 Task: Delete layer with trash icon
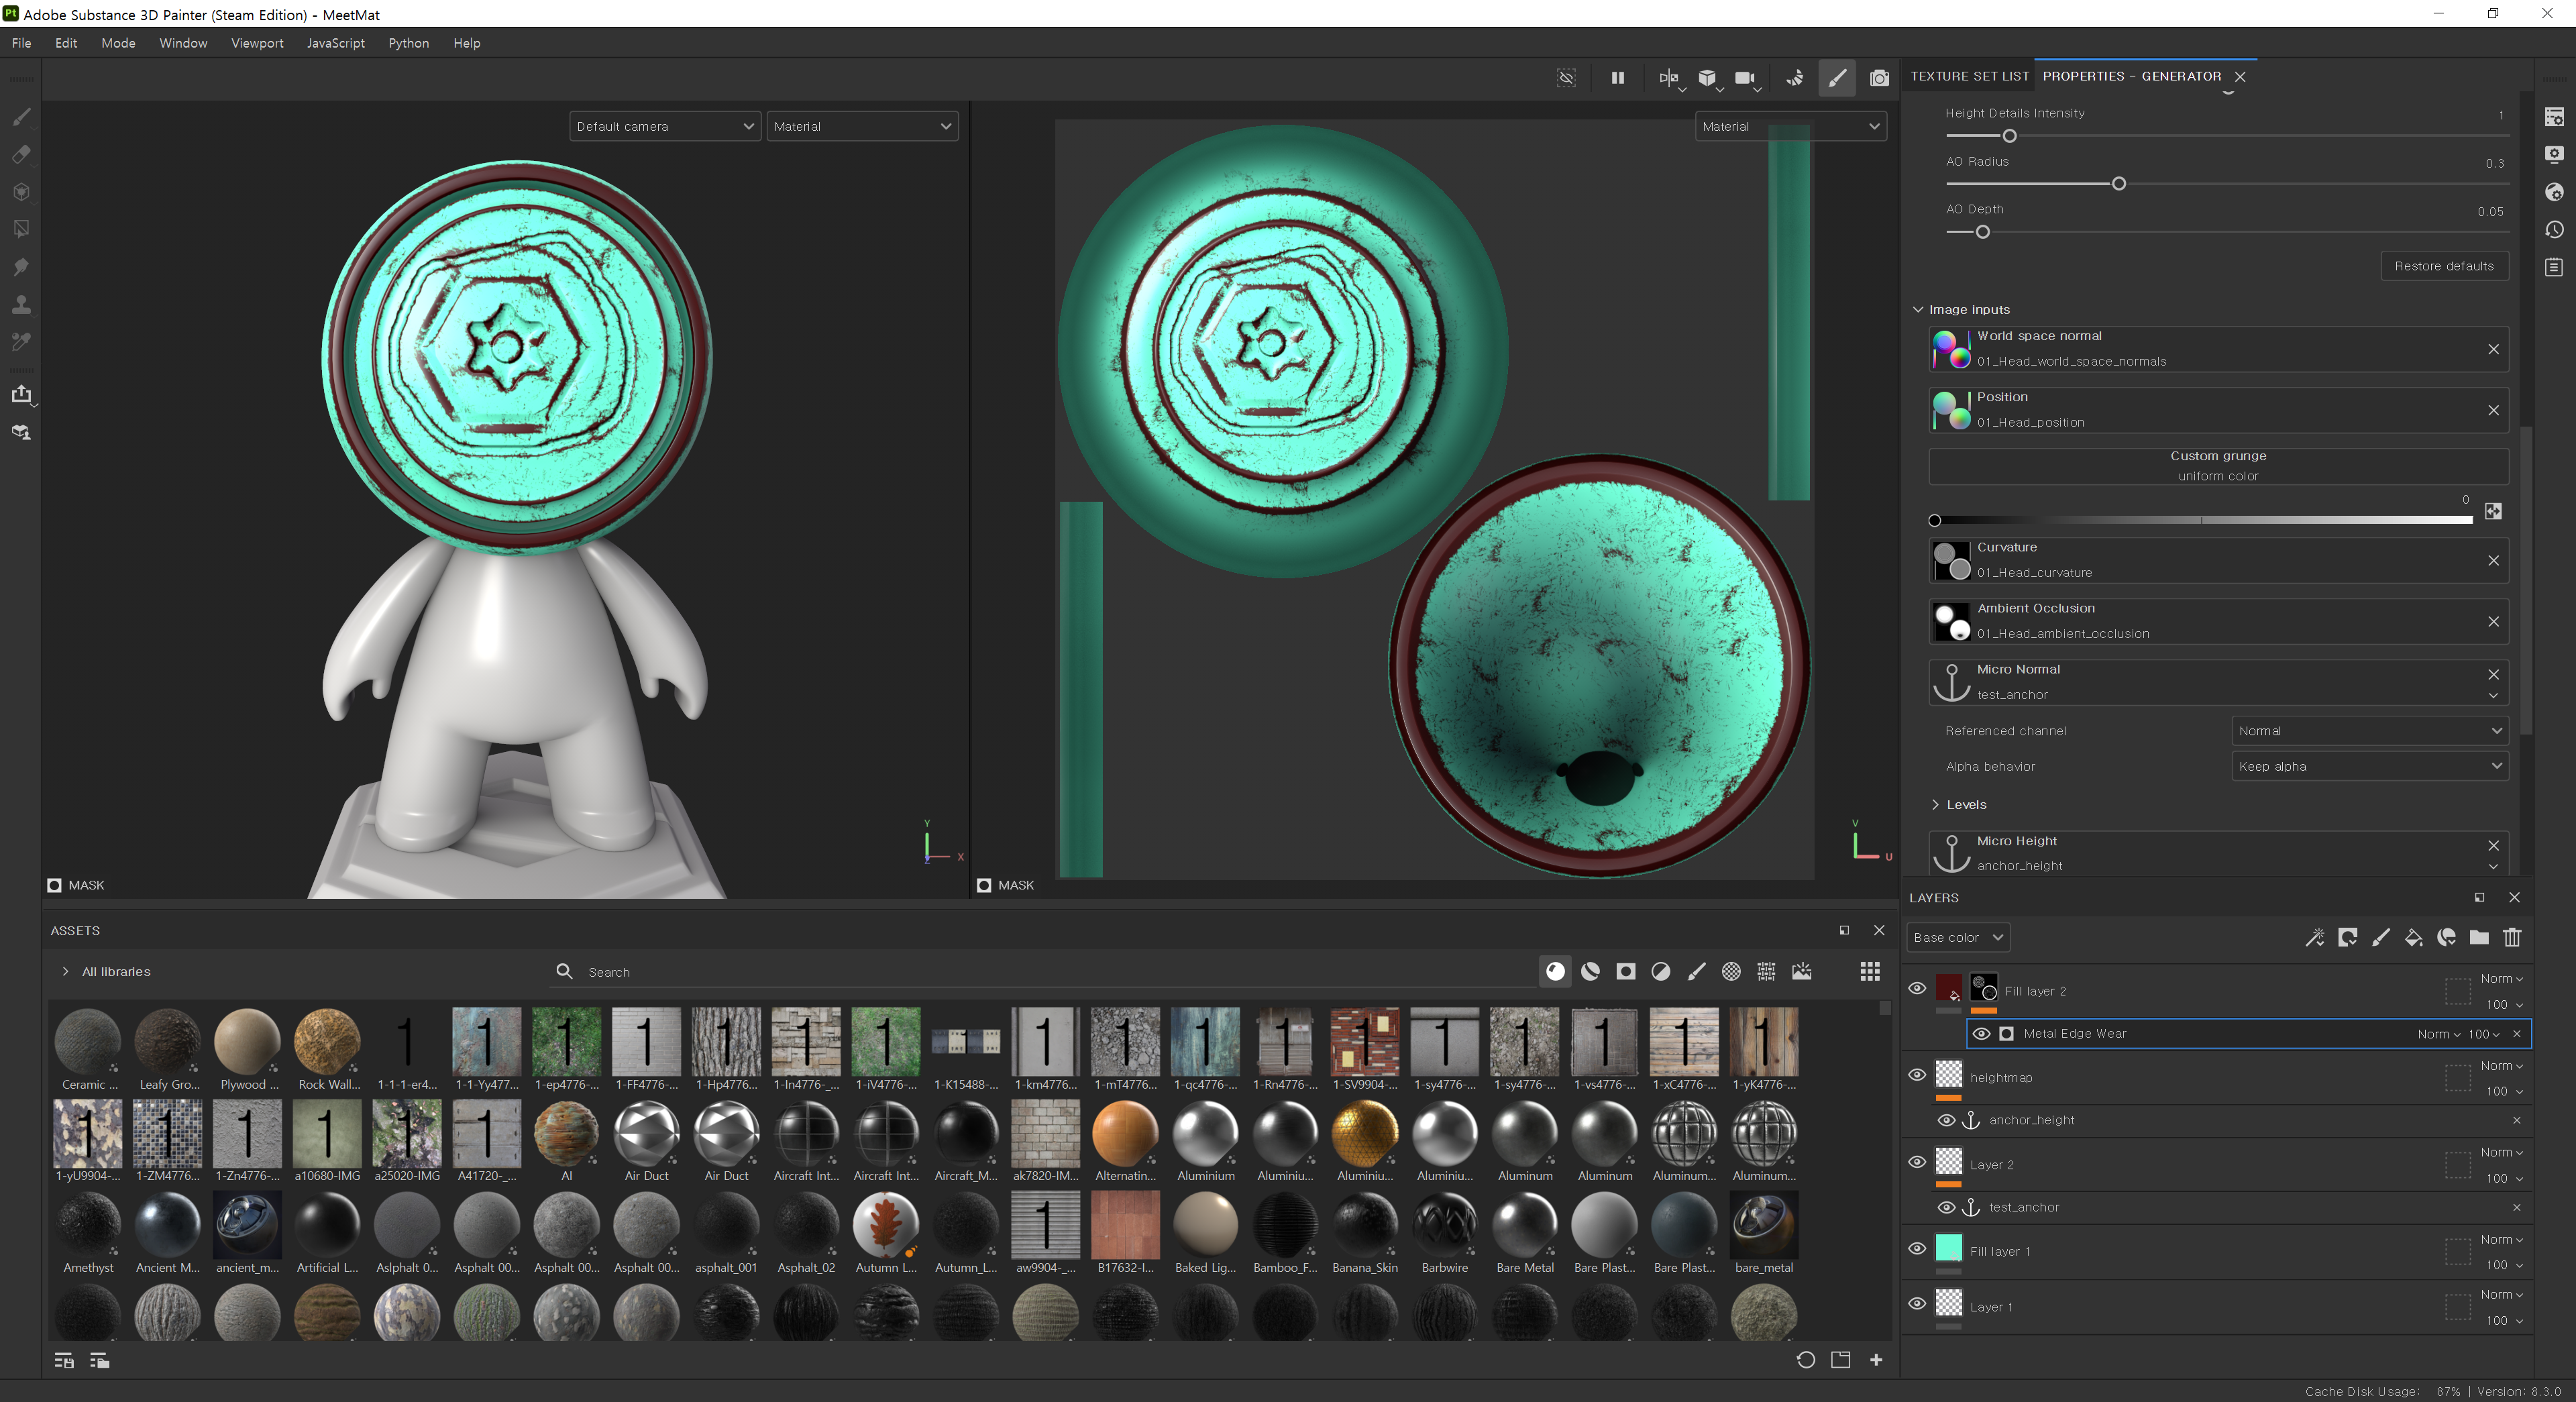coord(2512,937)
